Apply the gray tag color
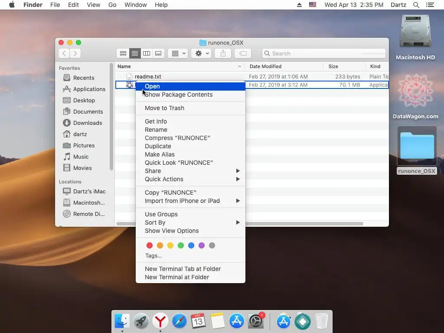444x333 pixels. pos(212,245)
